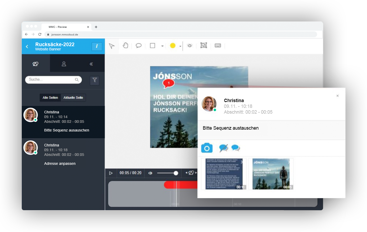Open the shape tool dropdown arrow
Screen dimensions: 367x232
[x=162, y=46]
